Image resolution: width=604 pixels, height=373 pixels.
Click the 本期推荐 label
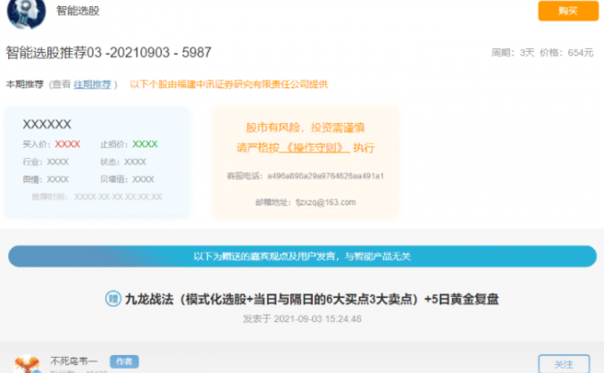tap(25, 84)
